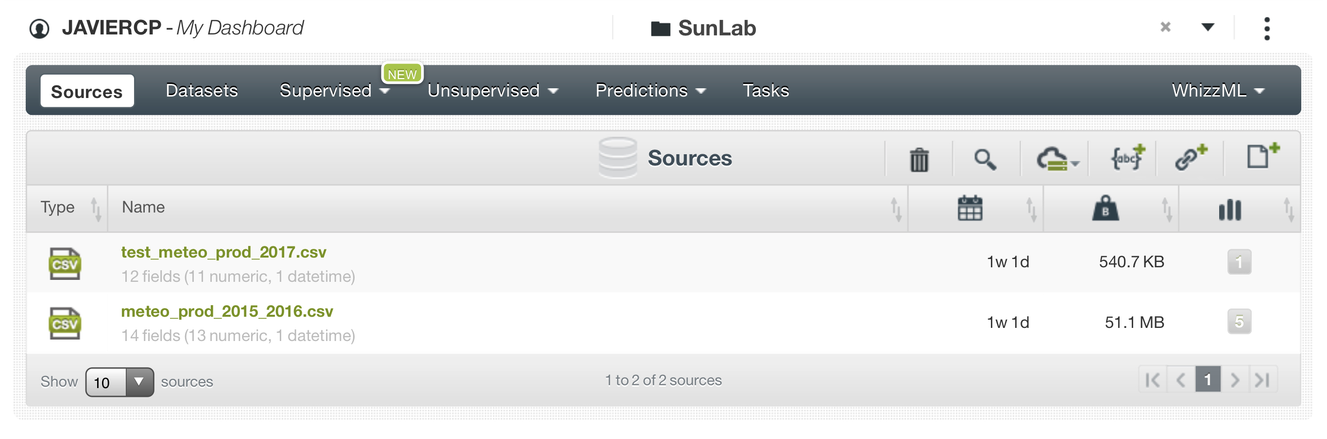Viewport: 1327px width, 439px height.
Task: Open the three-dot account menu
Action: [1266, 28]
